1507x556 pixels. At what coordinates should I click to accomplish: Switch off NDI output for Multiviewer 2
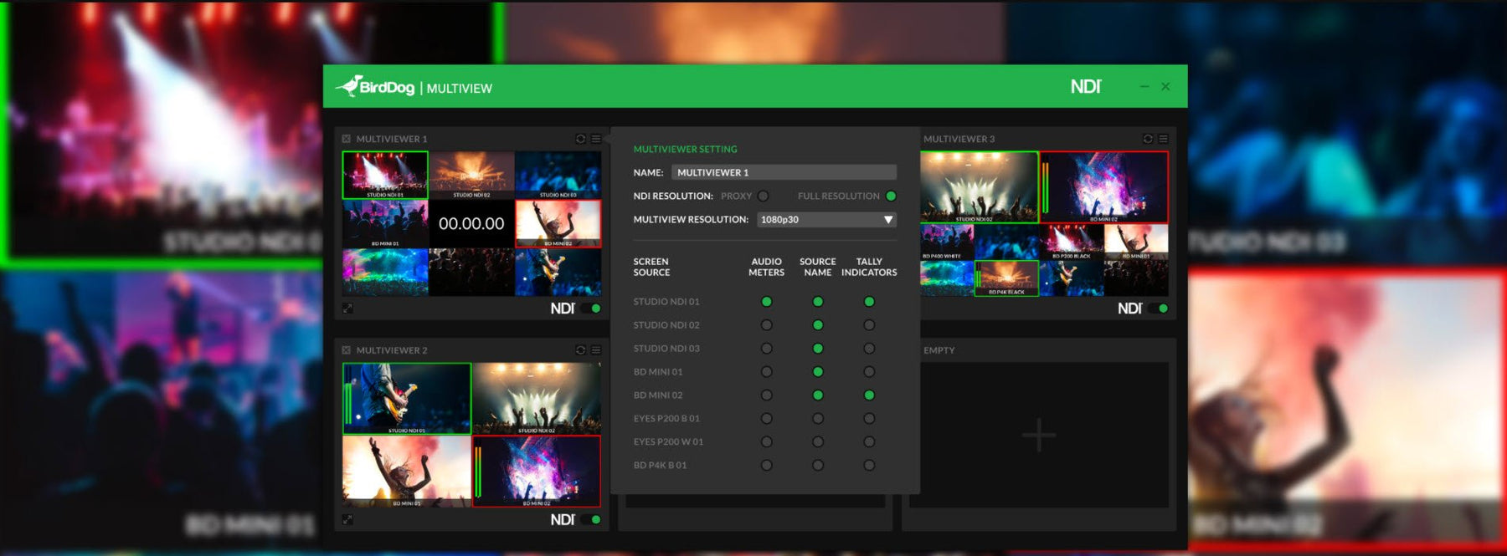coord(592,520)
